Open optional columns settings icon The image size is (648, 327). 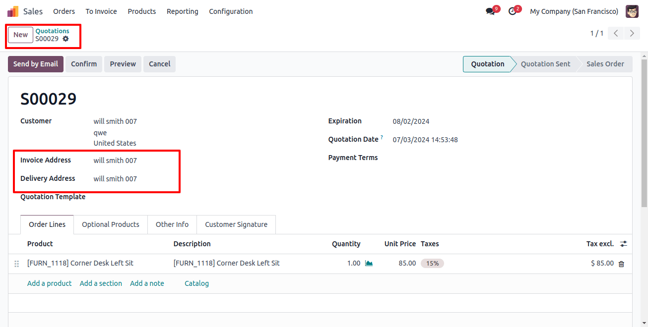(x=624, y=244)
